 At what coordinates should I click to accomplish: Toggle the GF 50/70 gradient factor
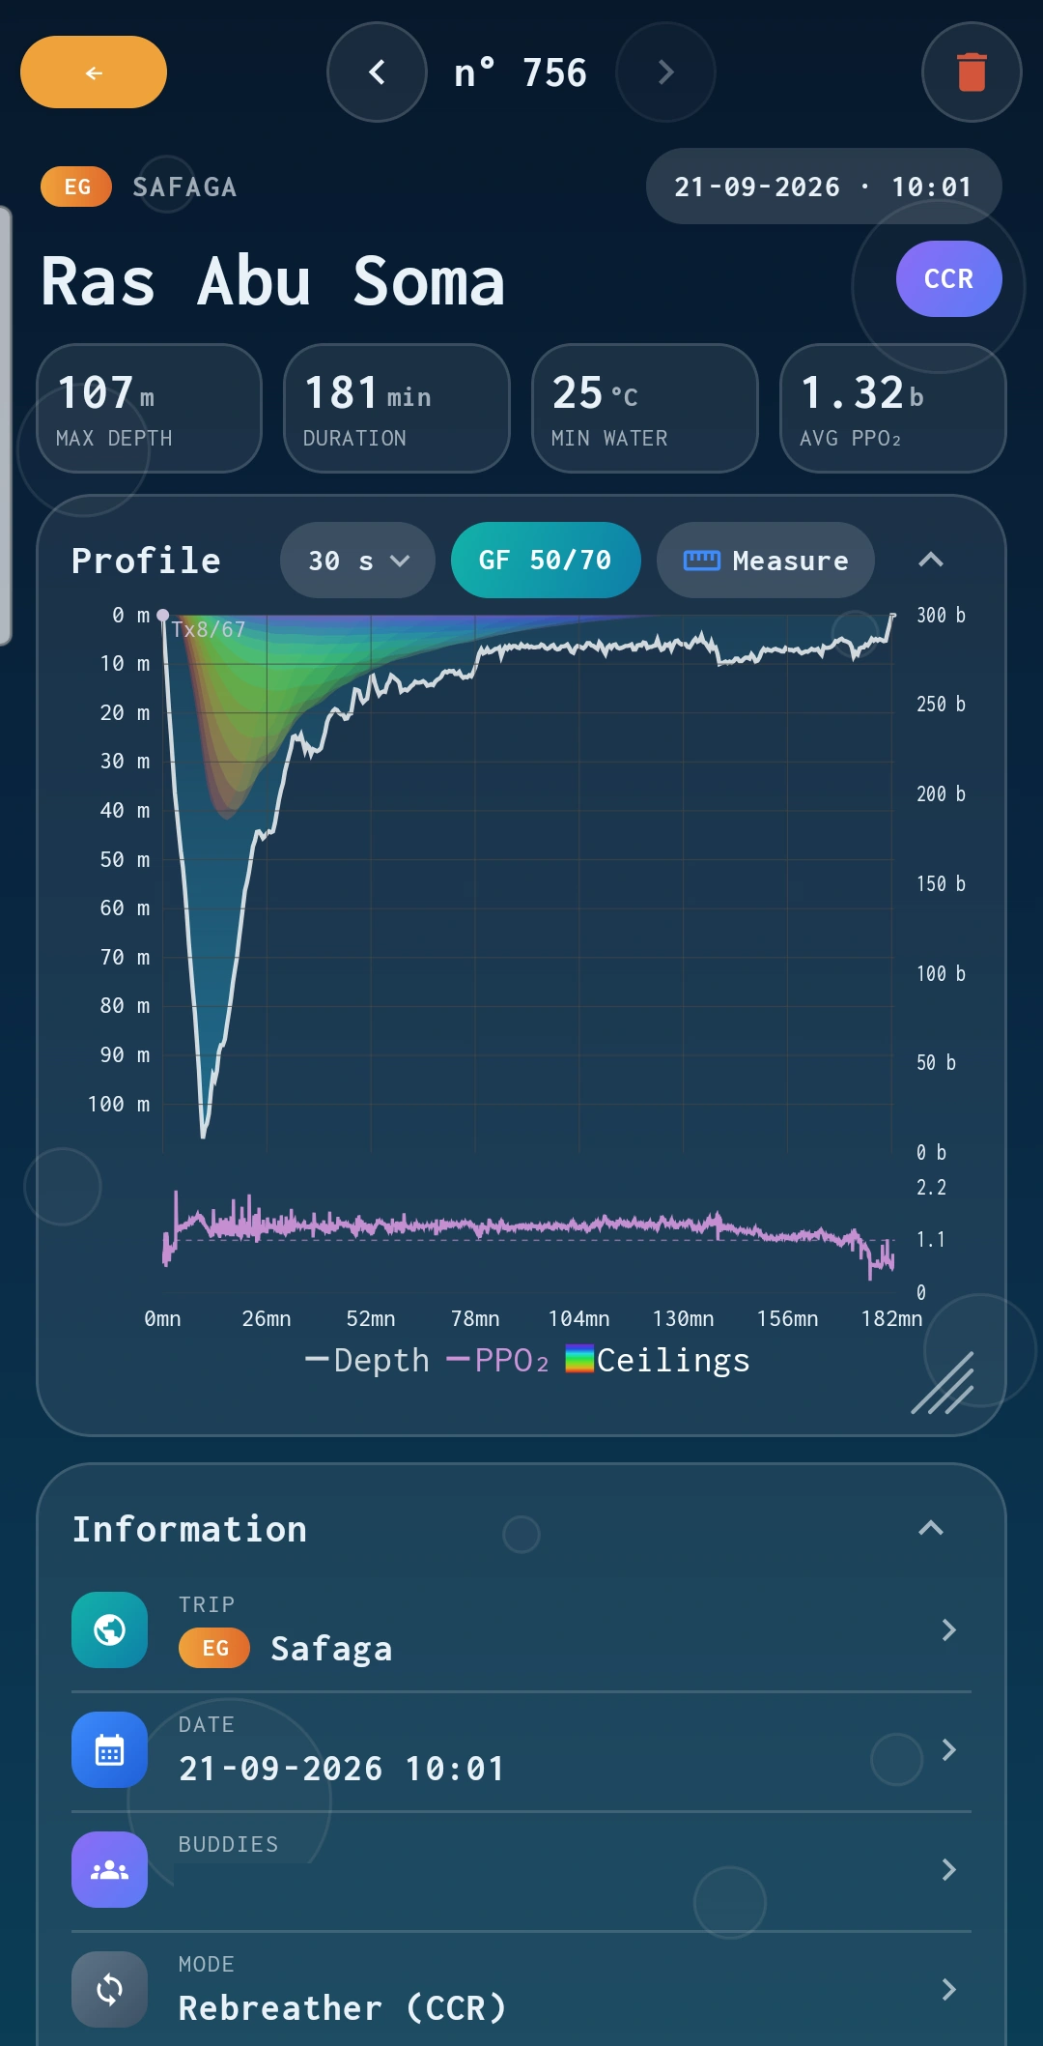point(546,561)
